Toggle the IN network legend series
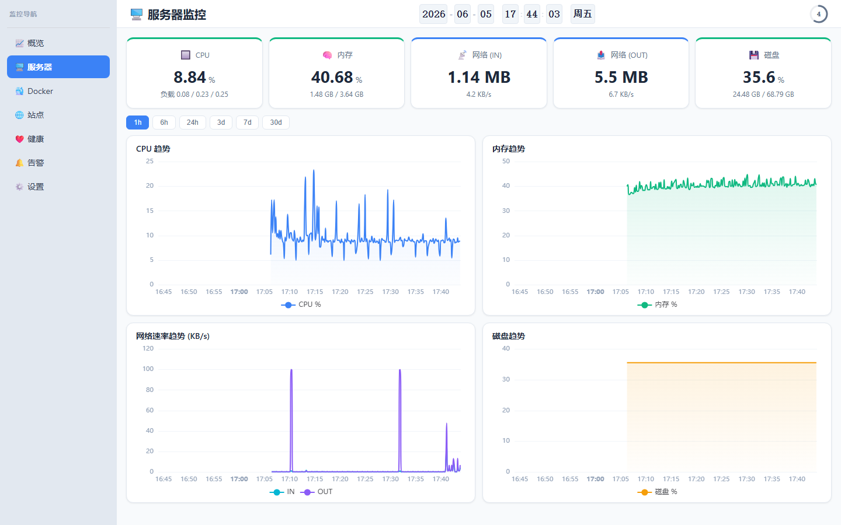This screenshot has width=841, height=525. click(x=282, y=492)
